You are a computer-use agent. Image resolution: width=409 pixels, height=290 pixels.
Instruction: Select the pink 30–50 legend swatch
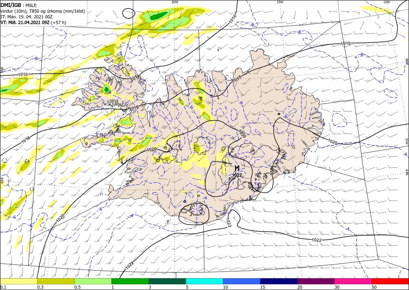(353, 281)
